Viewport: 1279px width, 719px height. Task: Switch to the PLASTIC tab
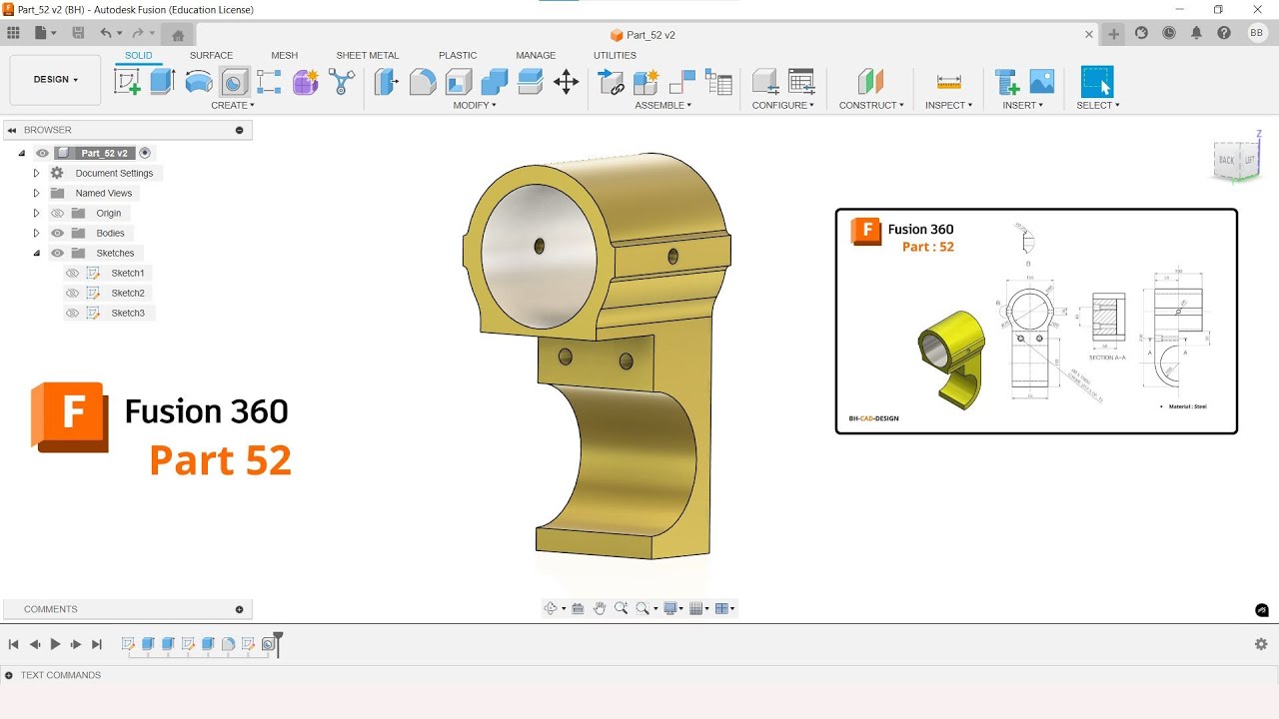pos(458,56)
